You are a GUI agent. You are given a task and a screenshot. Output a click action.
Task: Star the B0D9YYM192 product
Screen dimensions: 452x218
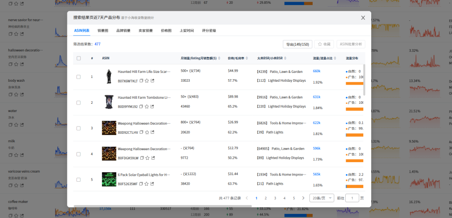[x=147, y=107]
